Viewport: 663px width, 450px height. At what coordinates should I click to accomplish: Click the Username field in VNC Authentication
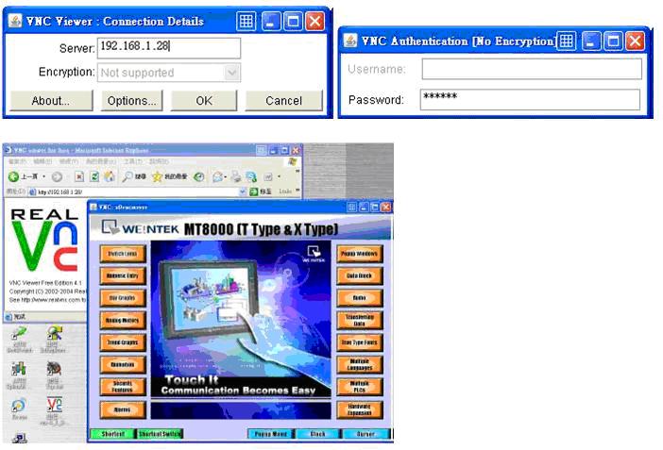click(532, 69)
